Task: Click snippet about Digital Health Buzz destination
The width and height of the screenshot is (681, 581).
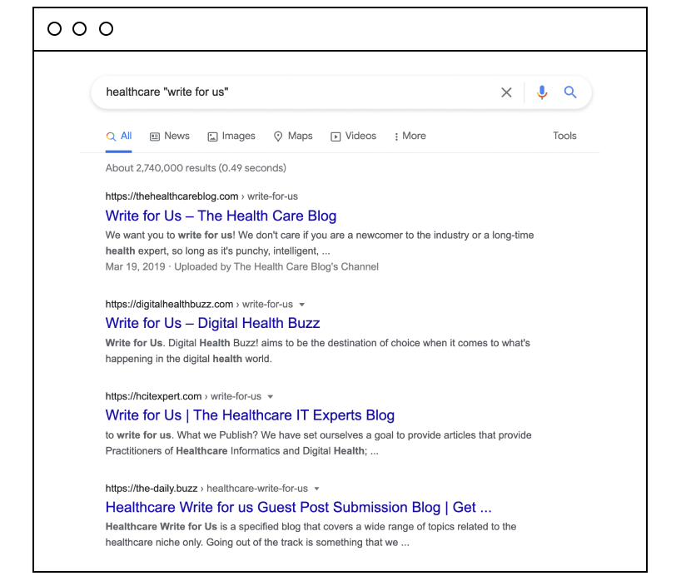Action: 318,351
